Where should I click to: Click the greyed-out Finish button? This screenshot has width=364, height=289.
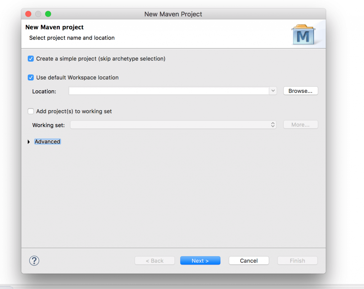coord(297,261)
